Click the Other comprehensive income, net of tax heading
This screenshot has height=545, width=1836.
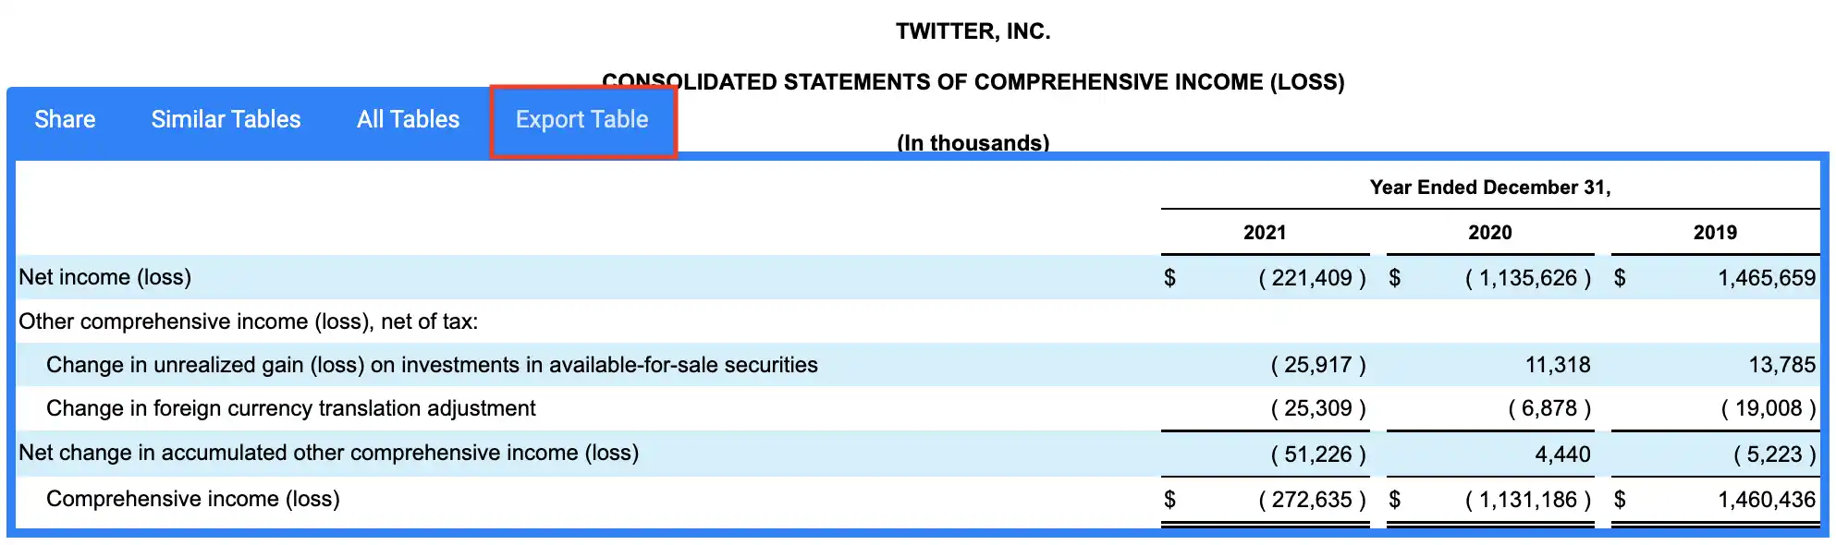[249, 321]
